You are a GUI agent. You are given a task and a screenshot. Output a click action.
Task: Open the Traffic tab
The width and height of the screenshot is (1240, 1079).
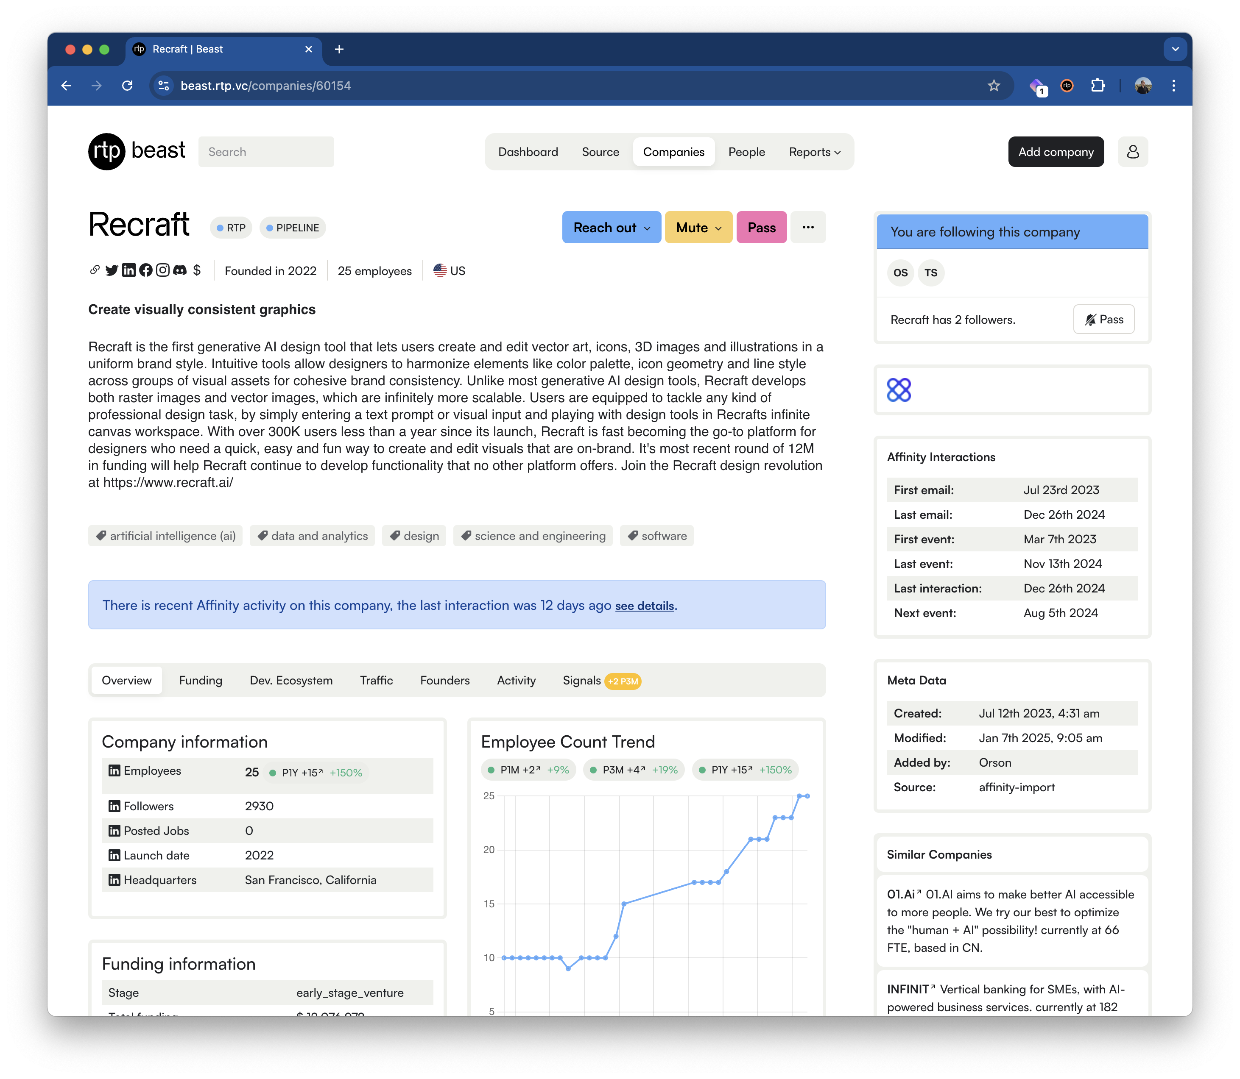pyautogui.click(x=376, y=680)
